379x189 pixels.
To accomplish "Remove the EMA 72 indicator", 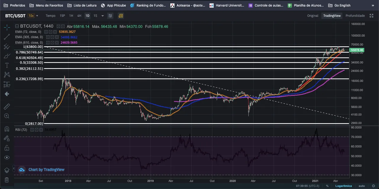I will point(55,32).
